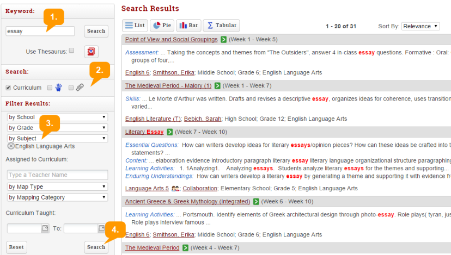Click green arrow beside Literary Essay

click(x=170, y=132)
